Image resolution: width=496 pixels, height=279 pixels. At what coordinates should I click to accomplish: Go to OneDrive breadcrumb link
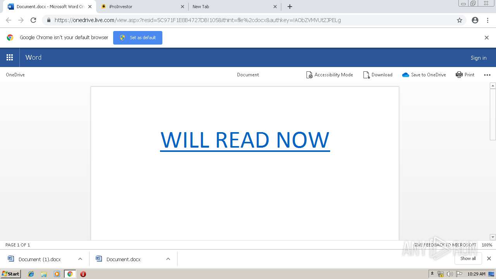15,75
